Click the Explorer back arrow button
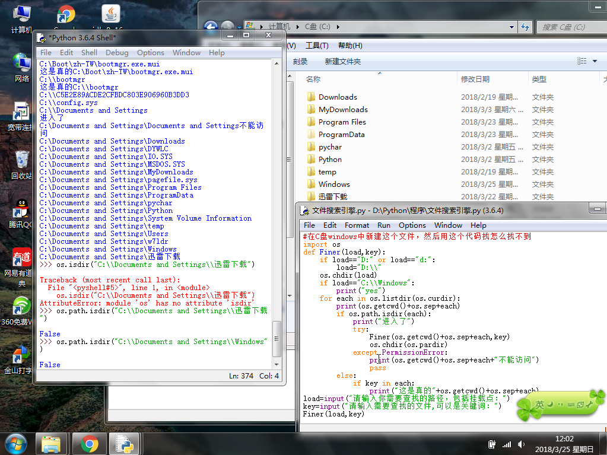Screen dimensions: 607x455 click(x=211, y=27)
